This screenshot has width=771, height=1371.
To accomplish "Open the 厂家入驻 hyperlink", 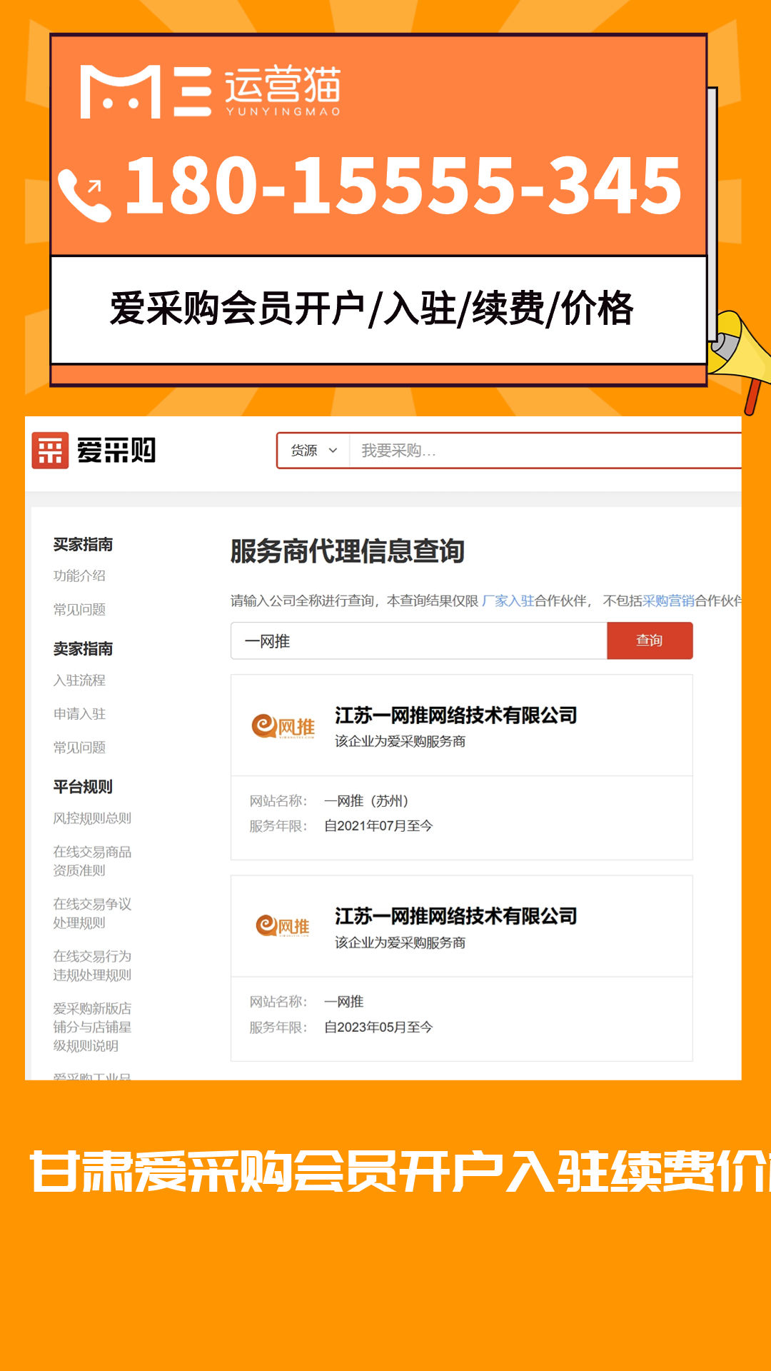I will click(x=508, y=601).
